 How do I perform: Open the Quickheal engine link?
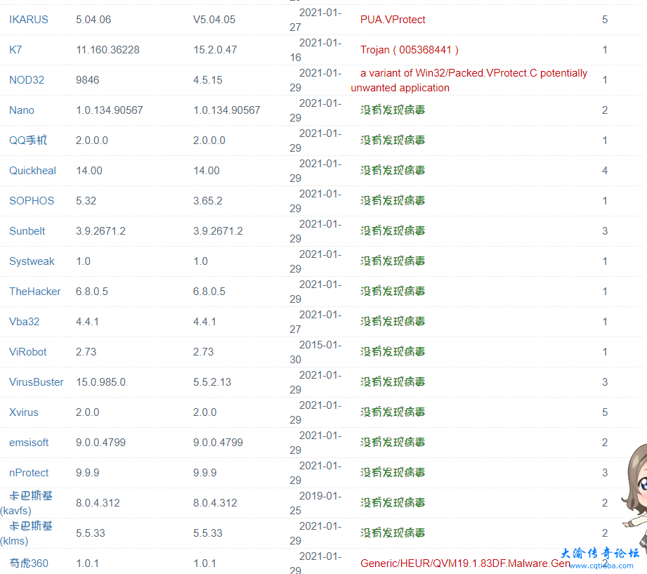point(32,171)
